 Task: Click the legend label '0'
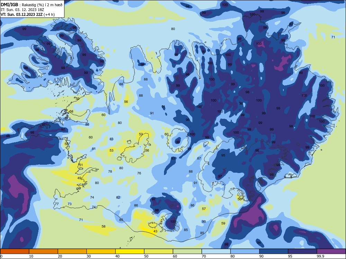[1, 256]
